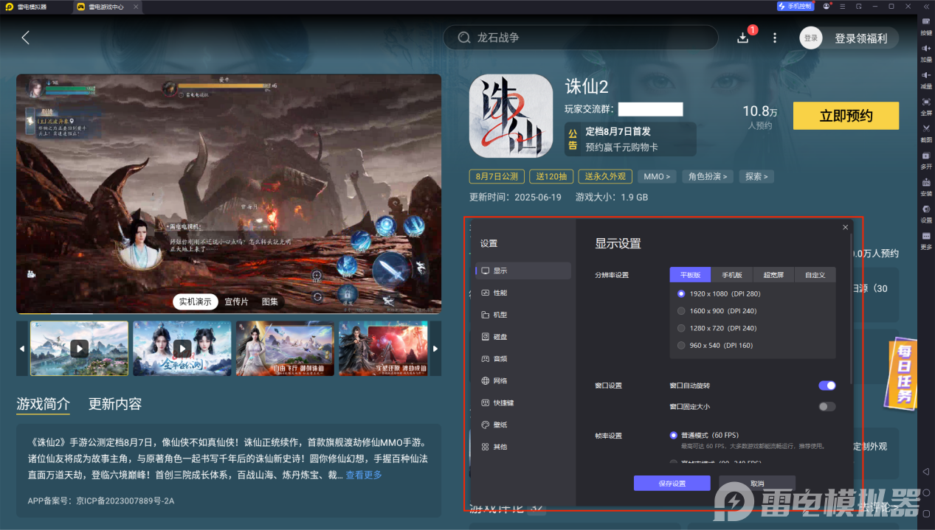Open the three-dot options menu
Viewport: 935px width, 530px height.
(774, 38)
